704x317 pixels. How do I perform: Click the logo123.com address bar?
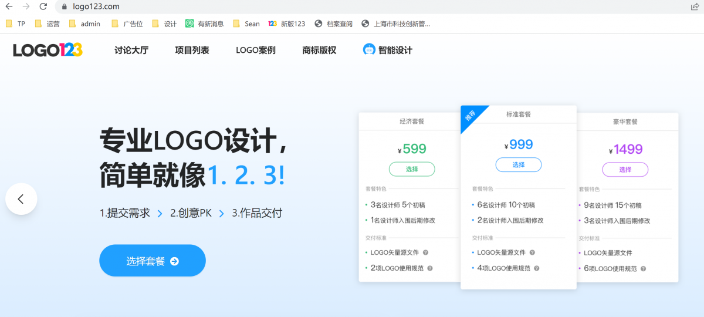pos(375,6)
